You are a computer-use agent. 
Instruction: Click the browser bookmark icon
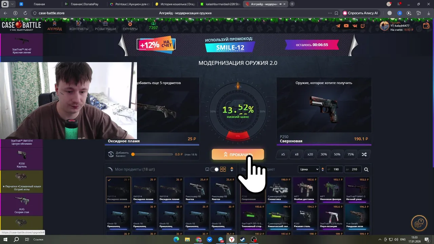click(x=336, y=13)
